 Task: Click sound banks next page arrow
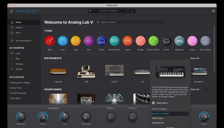tap(211, 89)
